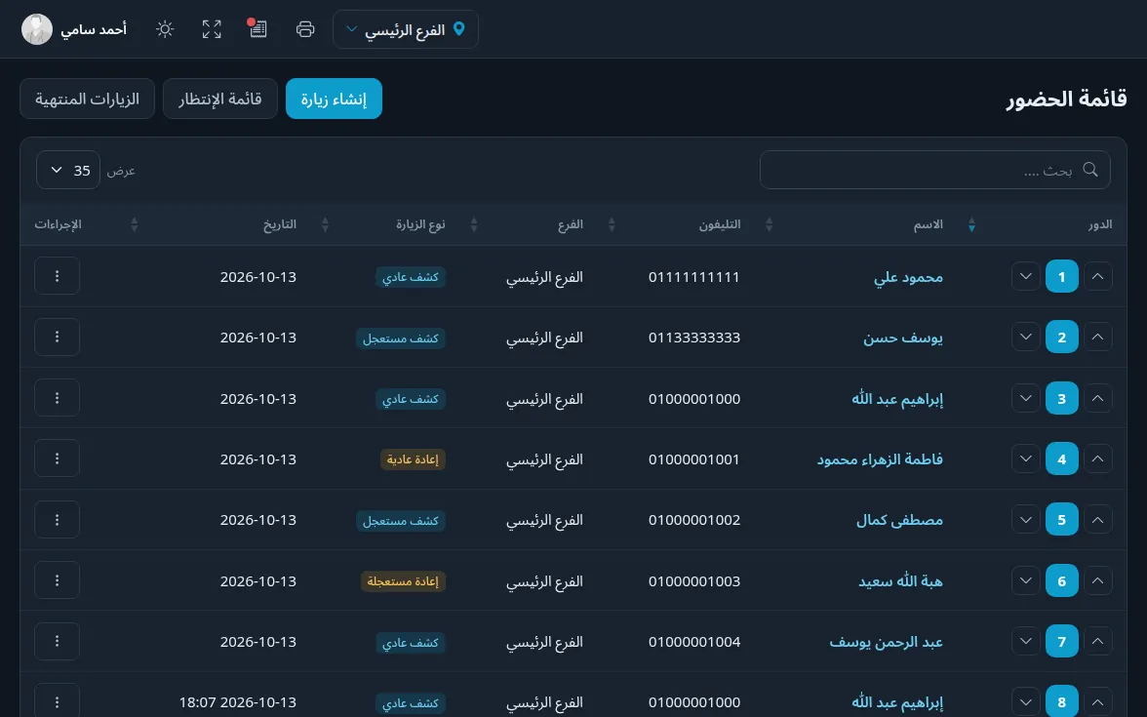
Task: Move يوسف حسن up in queue
Action: (1097, 338)
